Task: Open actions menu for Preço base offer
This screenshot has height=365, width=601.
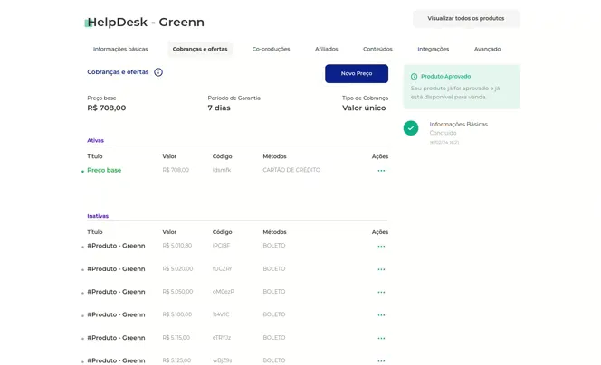Action: click(381, 171)
